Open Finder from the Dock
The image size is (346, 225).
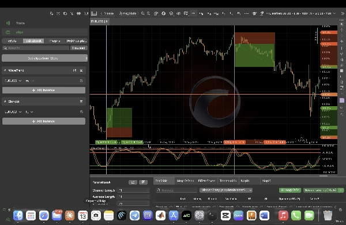coord(18,215)
